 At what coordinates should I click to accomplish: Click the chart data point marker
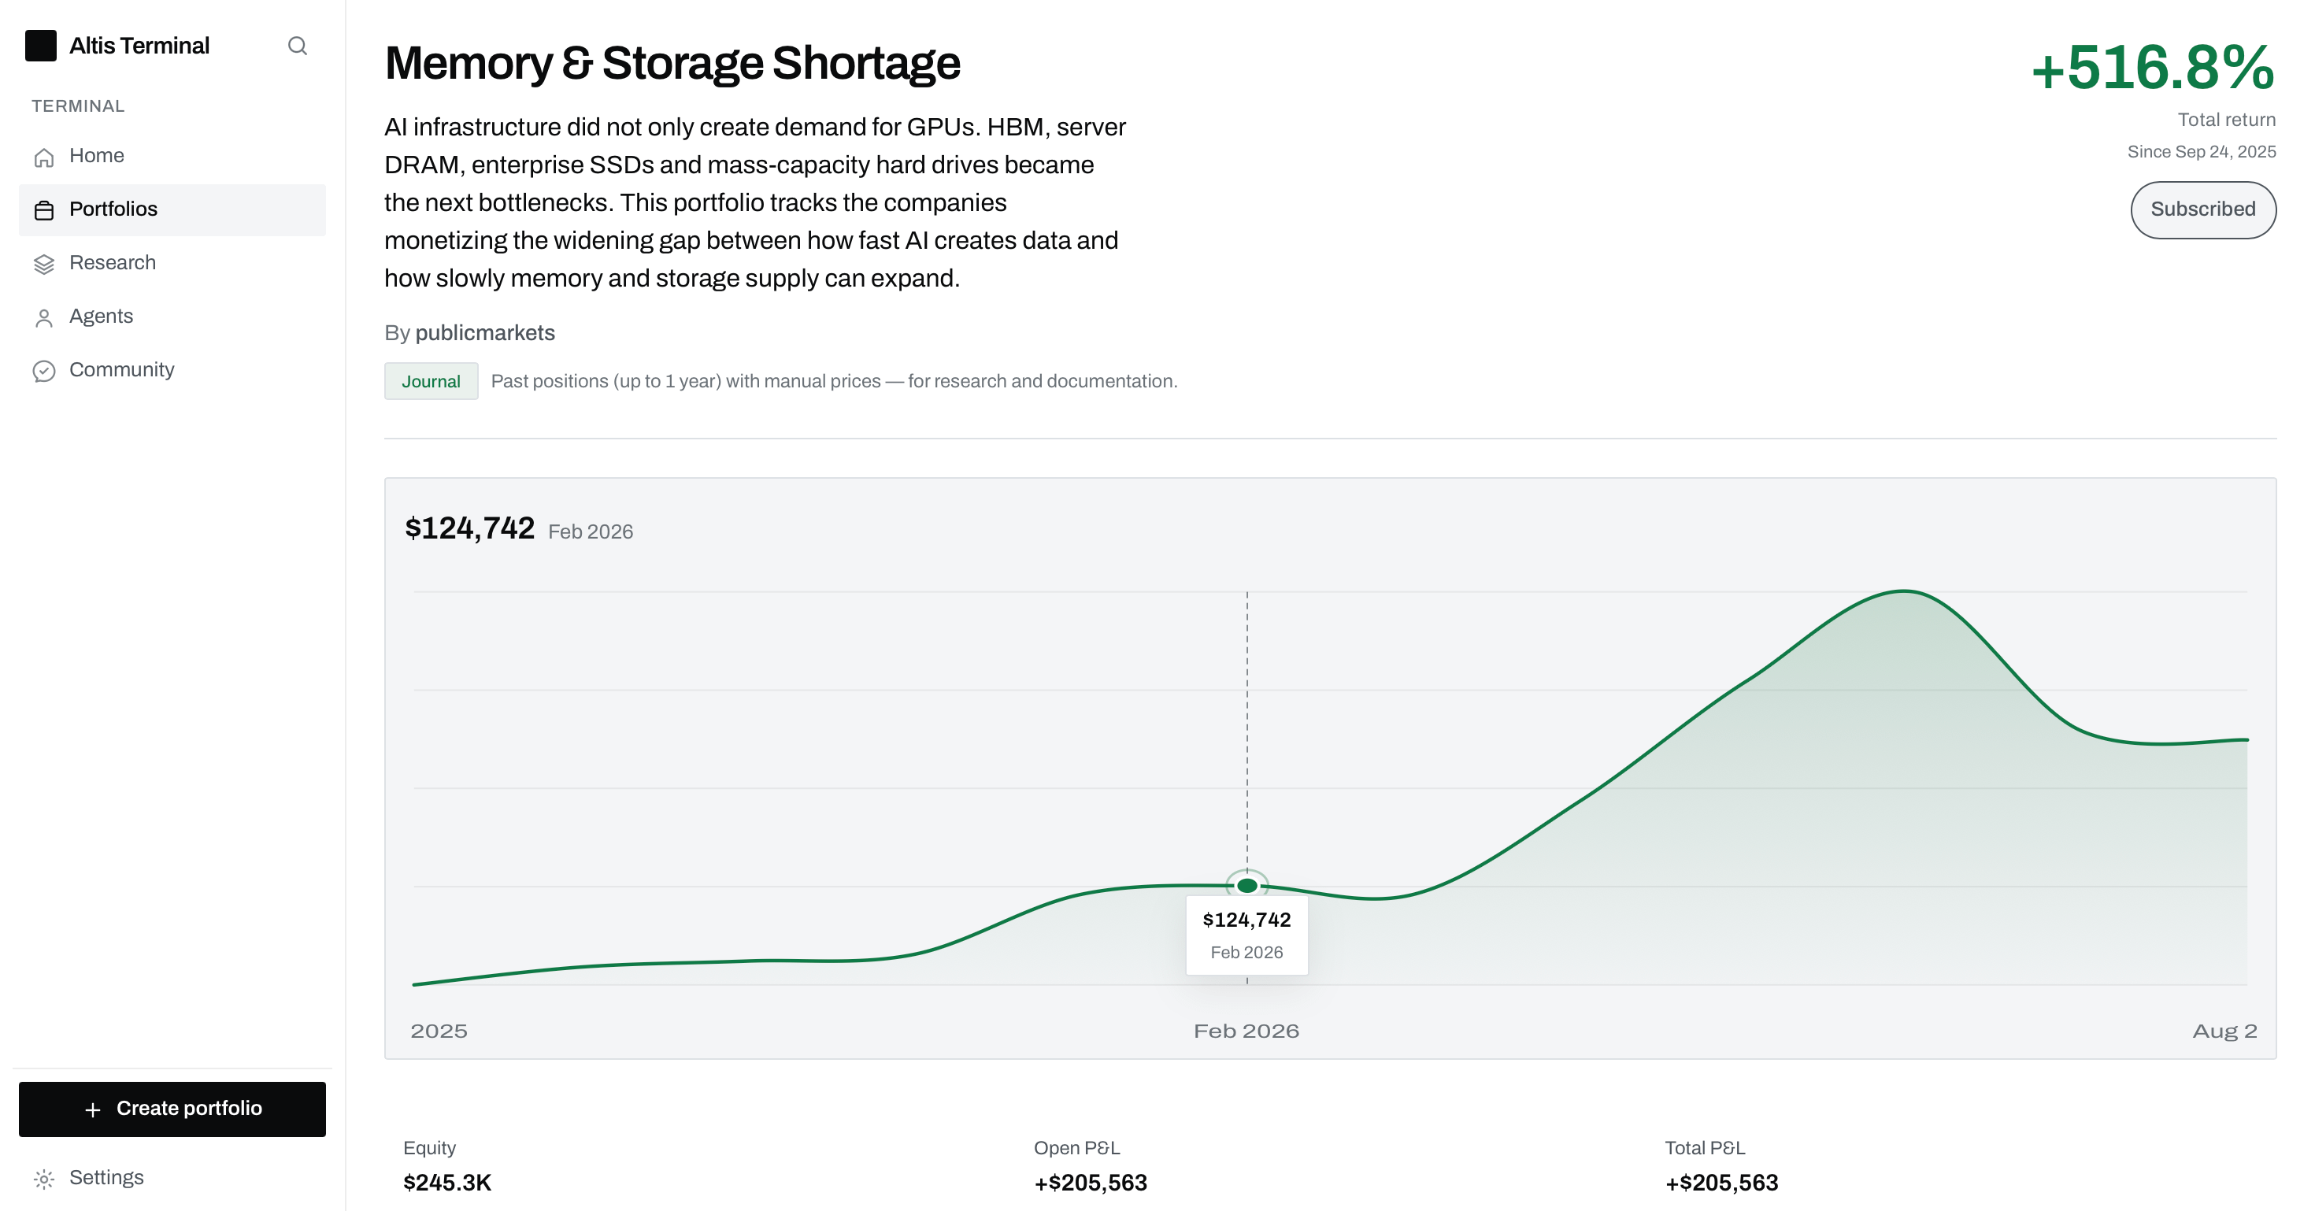(x=1246, y=885)
